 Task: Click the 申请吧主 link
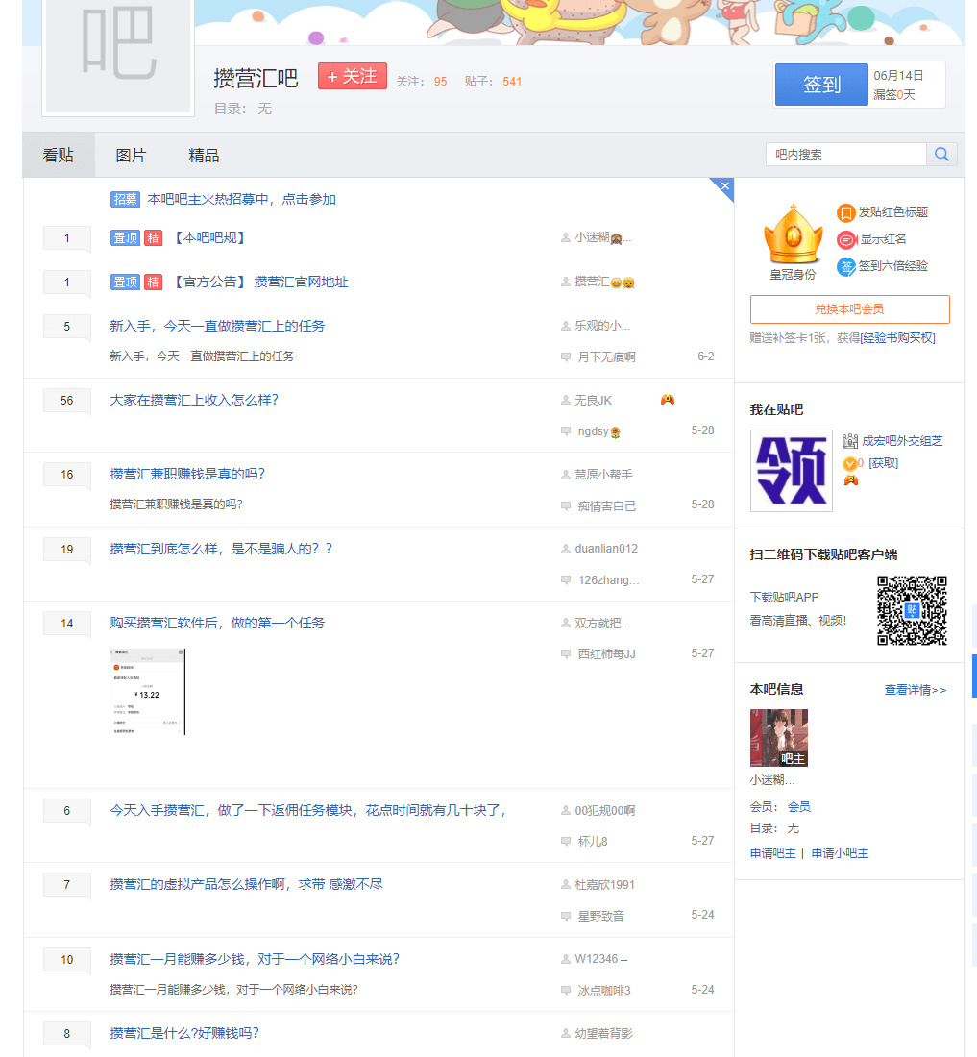[x=772, y=853]
